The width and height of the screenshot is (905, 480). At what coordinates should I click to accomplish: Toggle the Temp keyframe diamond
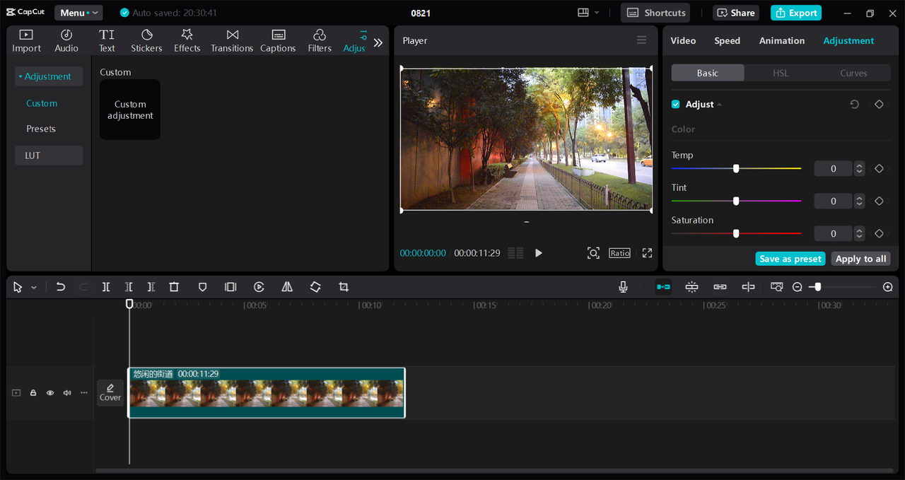879,168
